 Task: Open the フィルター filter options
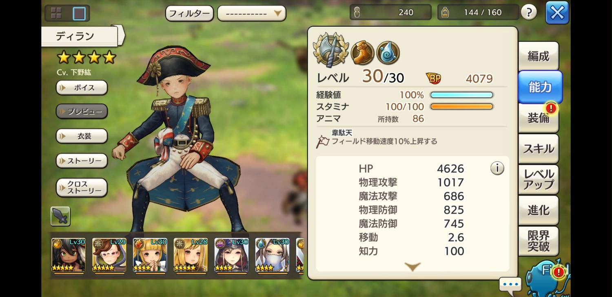click(x=189, y=13)
